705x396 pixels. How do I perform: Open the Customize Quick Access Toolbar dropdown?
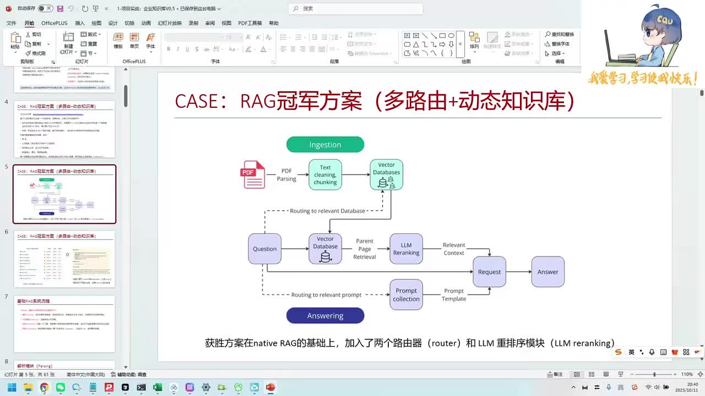(107, 9)
